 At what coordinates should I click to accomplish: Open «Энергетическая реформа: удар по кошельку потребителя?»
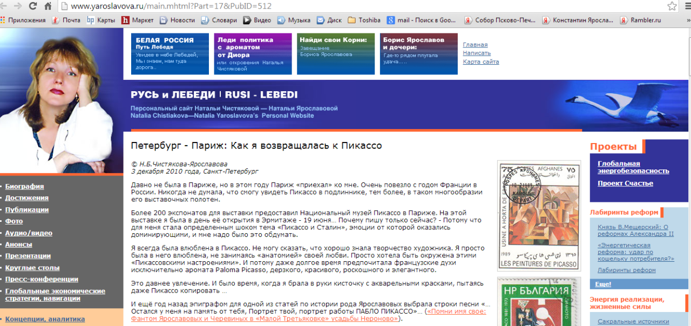tap(636, 252)
